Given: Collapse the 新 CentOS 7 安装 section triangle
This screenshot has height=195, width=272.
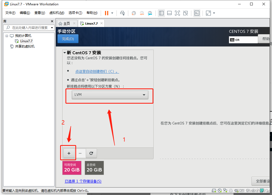Looking at the screenshot, I should [x=65, y=53].
